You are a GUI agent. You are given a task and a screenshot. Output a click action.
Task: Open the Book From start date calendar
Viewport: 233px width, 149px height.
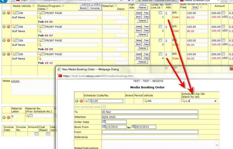104,127
